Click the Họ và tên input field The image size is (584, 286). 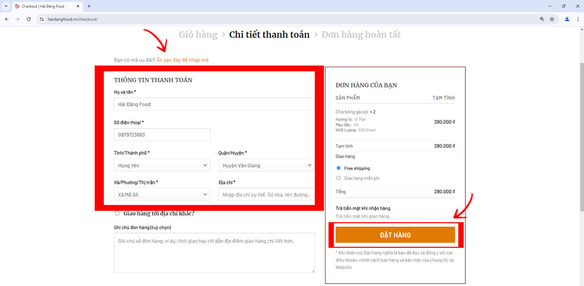(x=214, y=104)
